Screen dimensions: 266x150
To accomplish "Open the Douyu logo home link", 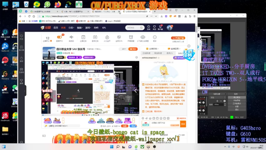I will pyautogui.click(x=46, y=28).
